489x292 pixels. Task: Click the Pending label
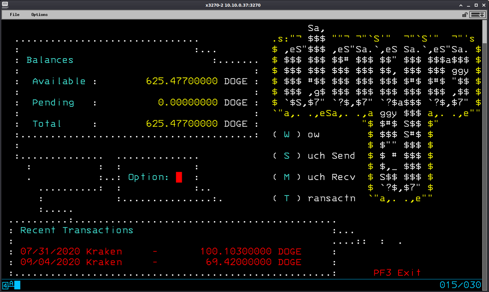pos(53,103)
